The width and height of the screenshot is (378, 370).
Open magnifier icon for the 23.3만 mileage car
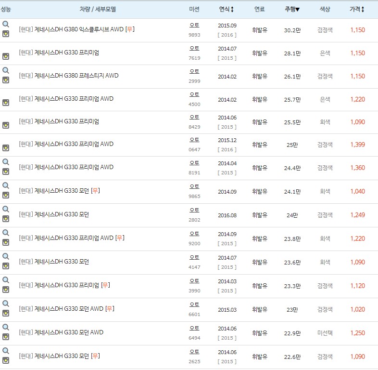pos(6,280)
